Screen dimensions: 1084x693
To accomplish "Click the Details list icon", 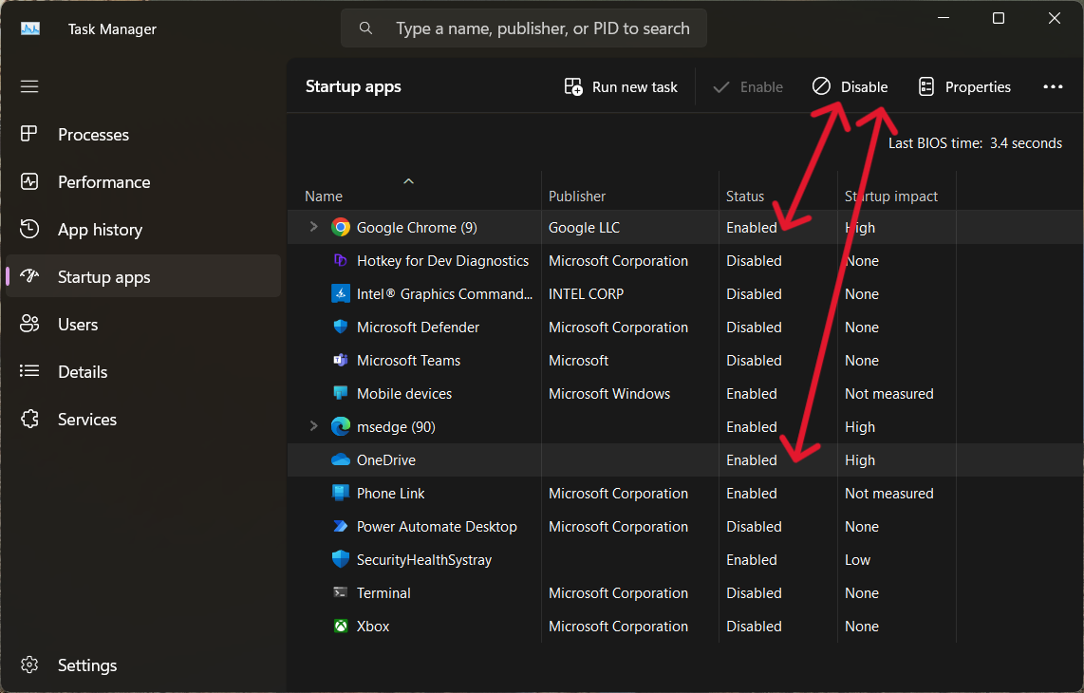I will tap(29, 372).
